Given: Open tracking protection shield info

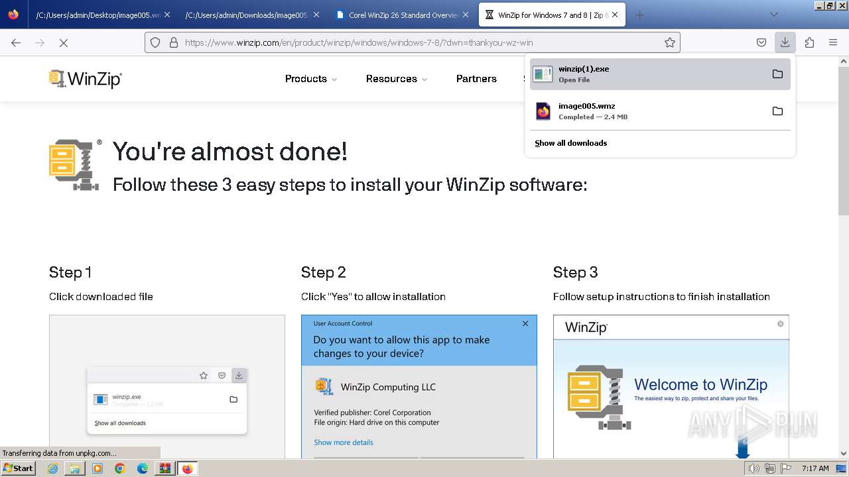Looking at the screenshot, I should (155, 42).
